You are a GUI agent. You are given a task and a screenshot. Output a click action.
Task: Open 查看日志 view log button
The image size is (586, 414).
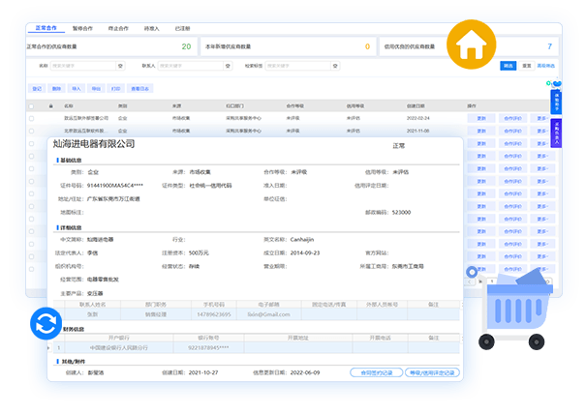tap(139, 88)
